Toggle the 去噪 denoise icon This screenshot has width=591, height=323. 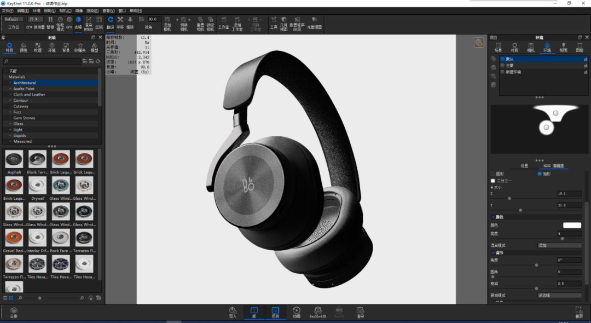coord(78,22)
